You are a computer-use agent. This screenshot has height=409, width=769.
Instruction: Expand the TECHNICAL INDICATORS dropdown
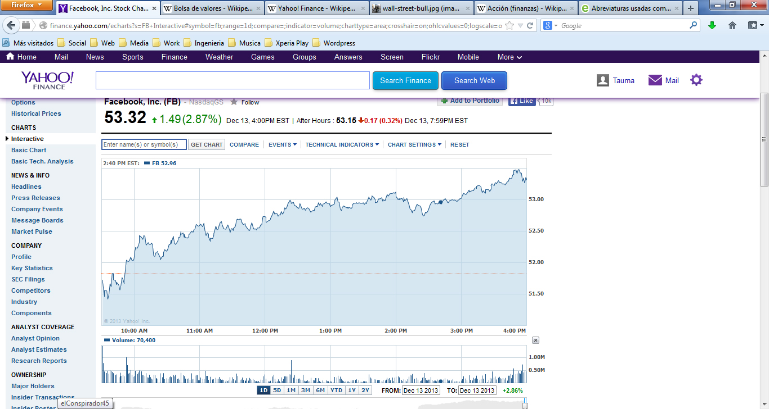pyautogui.click(x=342, y=144)
